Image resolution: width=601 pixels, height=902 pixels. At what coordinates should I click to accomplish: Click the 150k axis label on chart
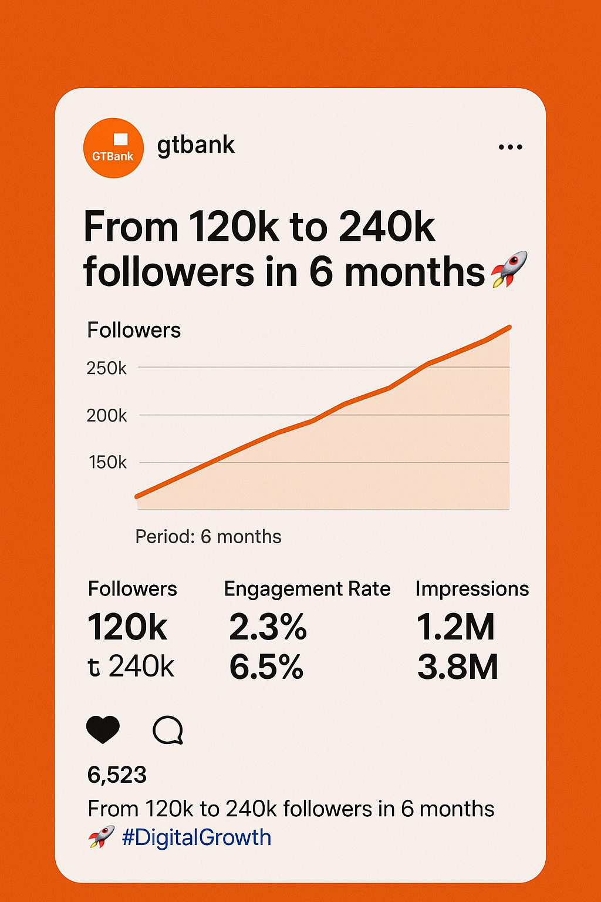(107, 463)
